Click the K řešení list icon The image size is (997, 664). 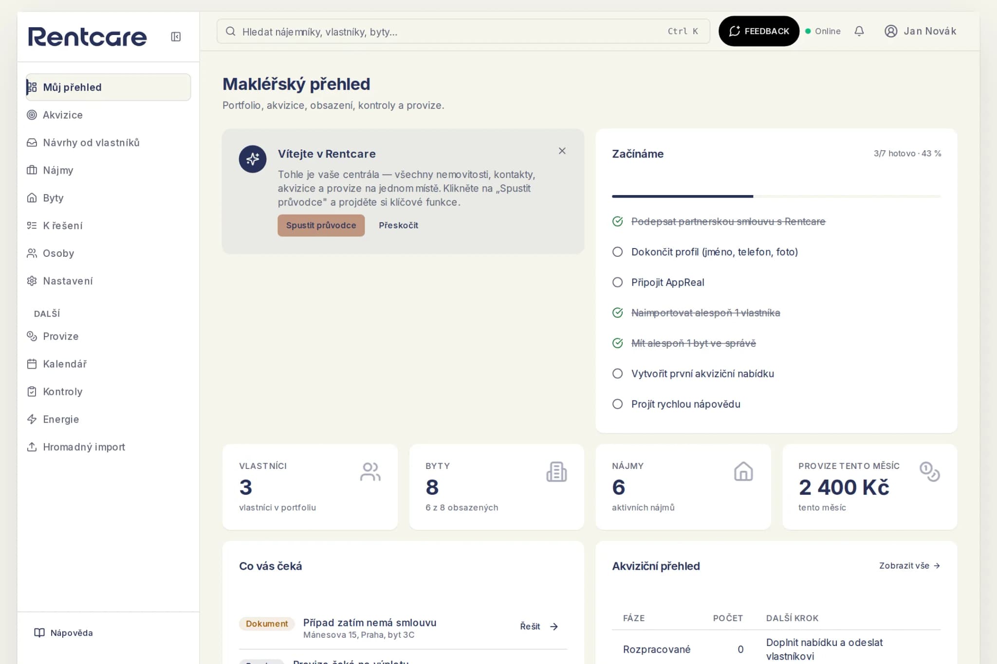pyautogui.click(x=32, y=226)
